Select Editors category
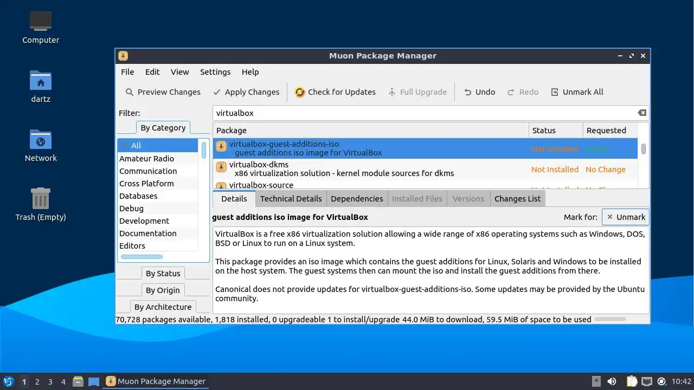 158,245
